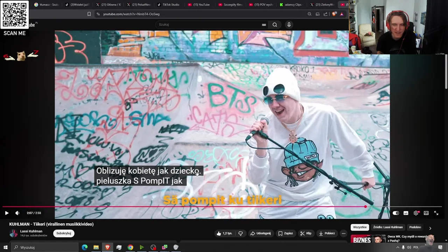Viewport: 448px width, 252px height.
Task: Launch Google Chrome from the taskbar
Action: point(130,247)
